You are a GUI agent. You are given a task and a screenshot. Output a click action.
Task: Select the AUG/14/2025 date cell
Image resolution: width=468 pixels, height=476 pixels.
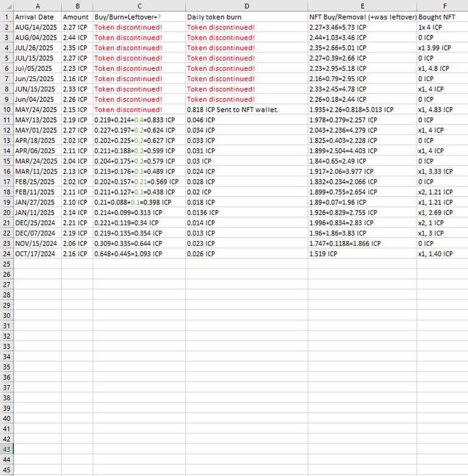[38, 27]
